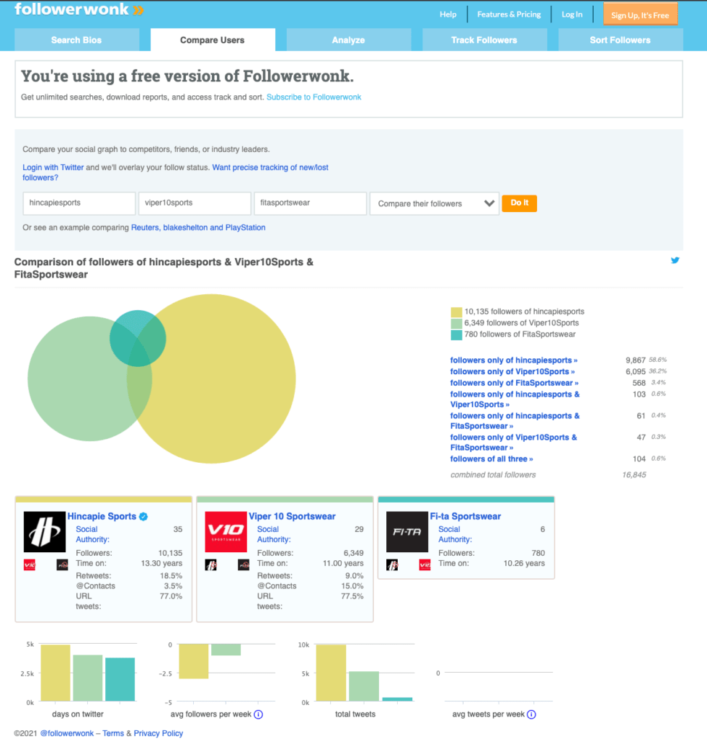Screen dimensions: 707x744
Task: Click yellow bar in days on twitter chart
Action: pos(55,673)
